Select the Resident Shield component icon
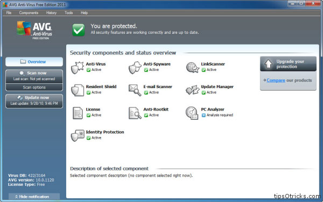The image size is (323, 202). [77, 90]
